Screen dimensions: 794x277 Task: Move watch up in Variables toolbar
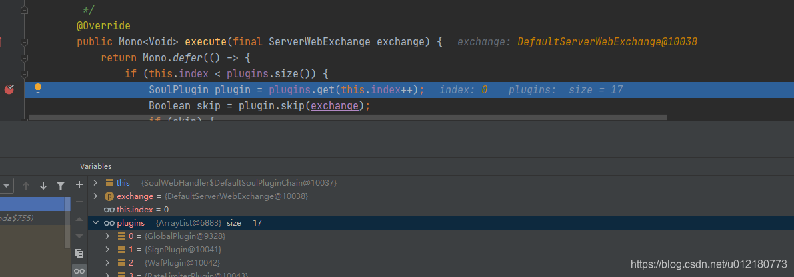[x=79, y=219]
